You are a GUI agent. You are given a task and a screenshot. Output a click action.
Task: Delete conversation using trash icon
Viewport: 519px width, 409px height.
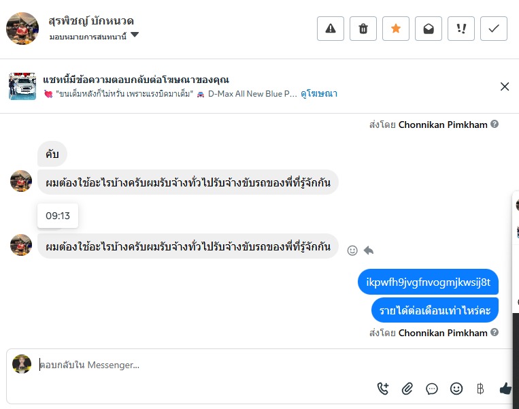pyautogui.click(x=363, y=29)
